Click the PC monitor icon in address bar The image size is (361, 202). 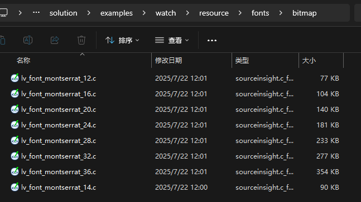[x=3, y=13]
